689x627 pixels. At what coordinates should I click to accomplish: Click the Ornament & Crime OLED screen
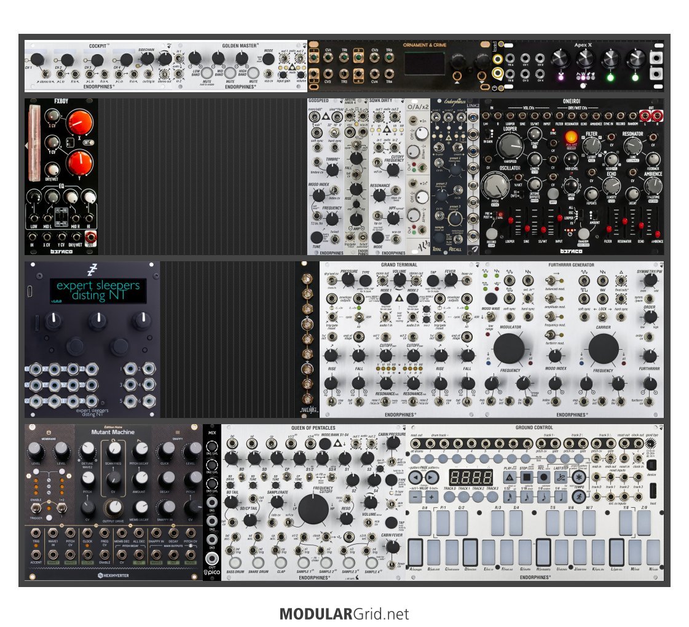425,64
